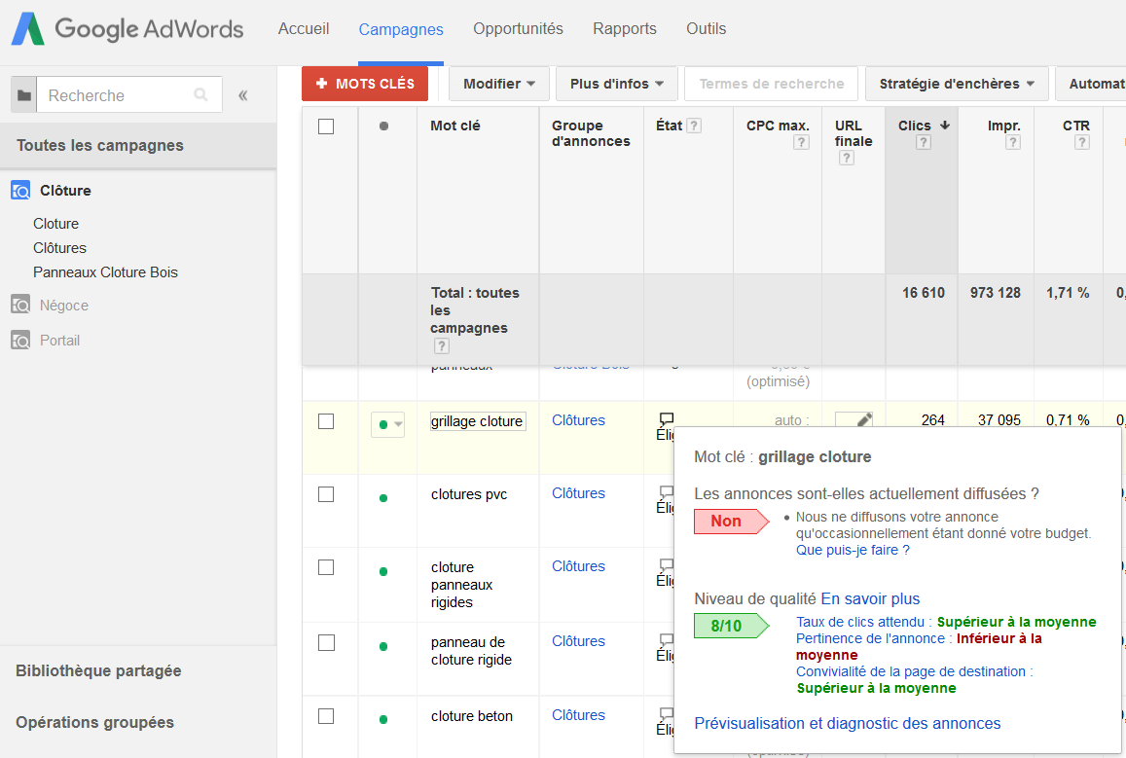
Task: Click speech bubble icon for cloture beton
Action: tap(667, 713)
